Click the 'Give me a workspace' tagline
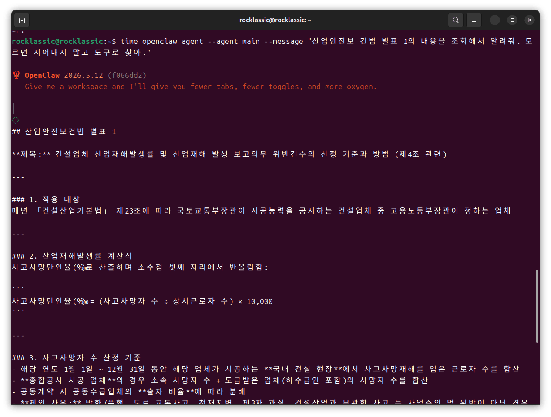This screenshot has width=551, height=417. click(201, 87)
